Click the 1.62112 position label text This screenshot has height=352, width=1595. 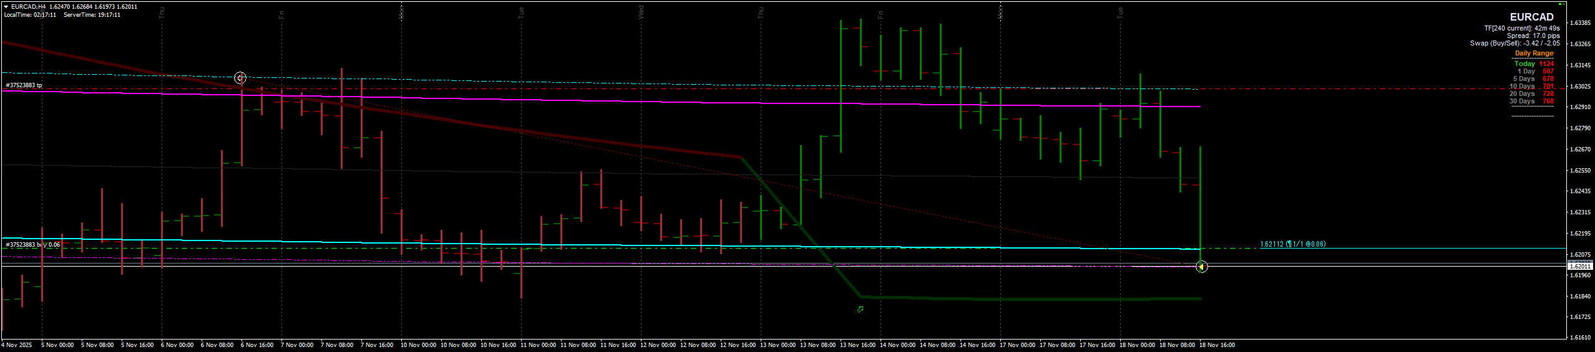click(x=1292, y=244)
